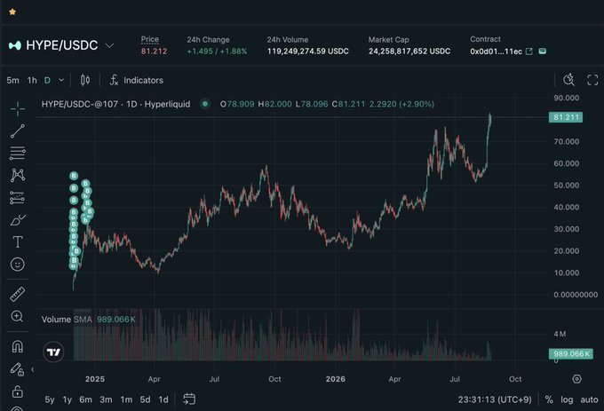Select the ruler measure tool
604x411 pixels.
pos(18,294)
